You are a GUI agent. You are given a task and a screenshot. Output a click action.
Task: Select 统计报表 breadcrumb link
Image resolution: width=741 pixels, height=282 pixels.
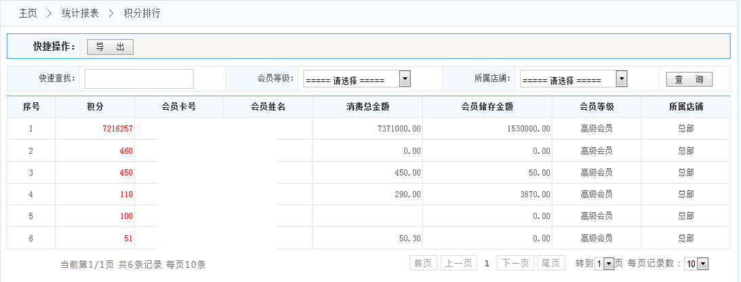click(80, 13)
